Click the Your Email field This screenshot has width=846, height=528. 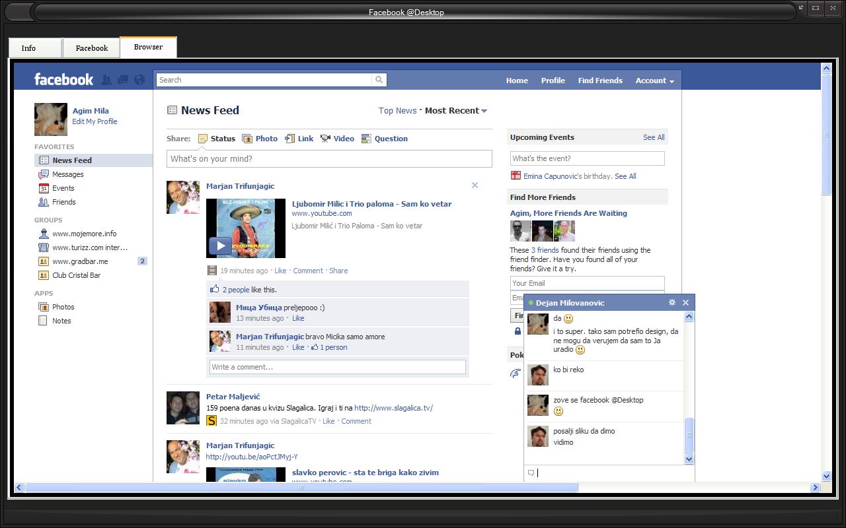pos(588,283)
